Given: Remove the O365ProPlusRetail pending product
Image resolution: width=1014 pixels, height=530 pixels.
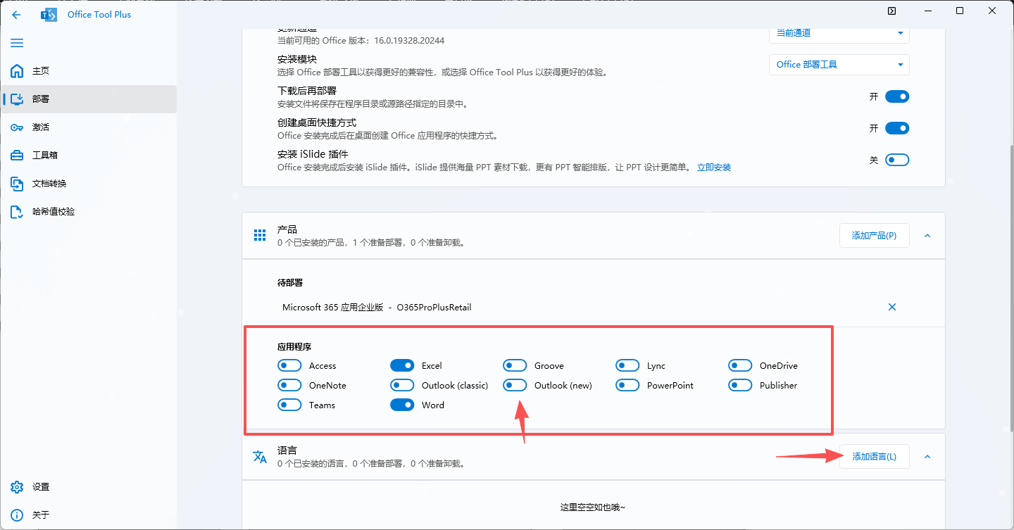Looking at the screenshot, I should 892,307.
